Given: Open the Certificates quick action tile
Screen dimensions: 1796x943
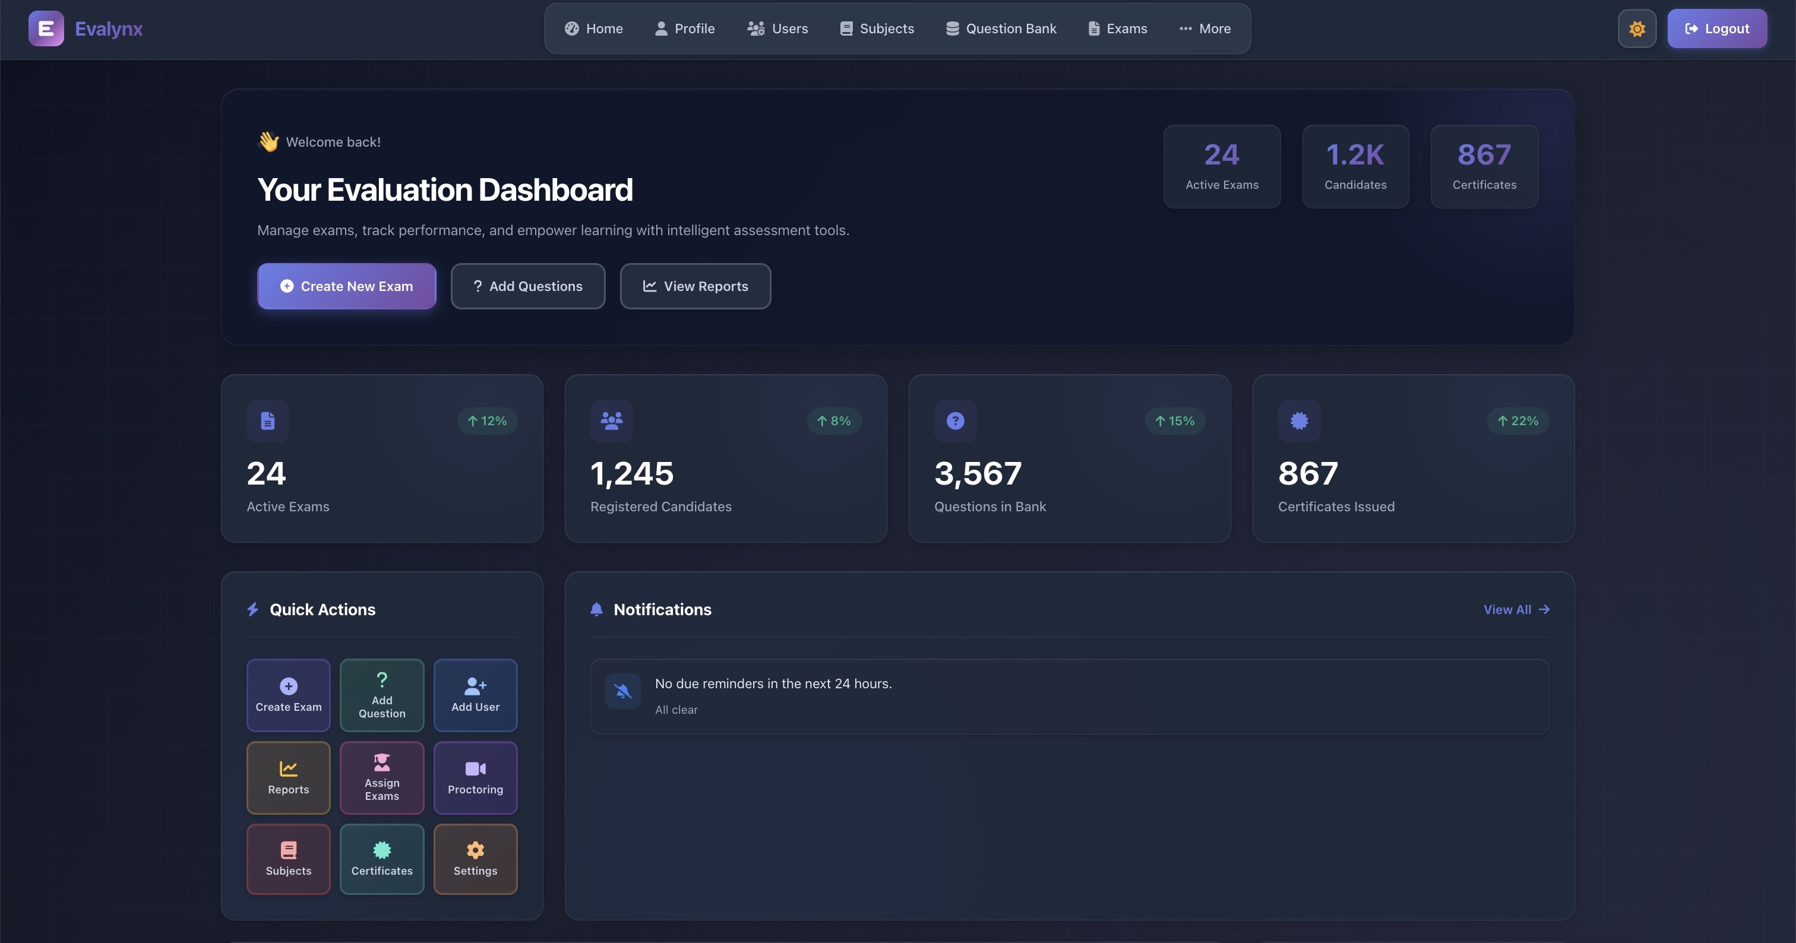Looking at the screenshot, I should [x=381, y=859].
